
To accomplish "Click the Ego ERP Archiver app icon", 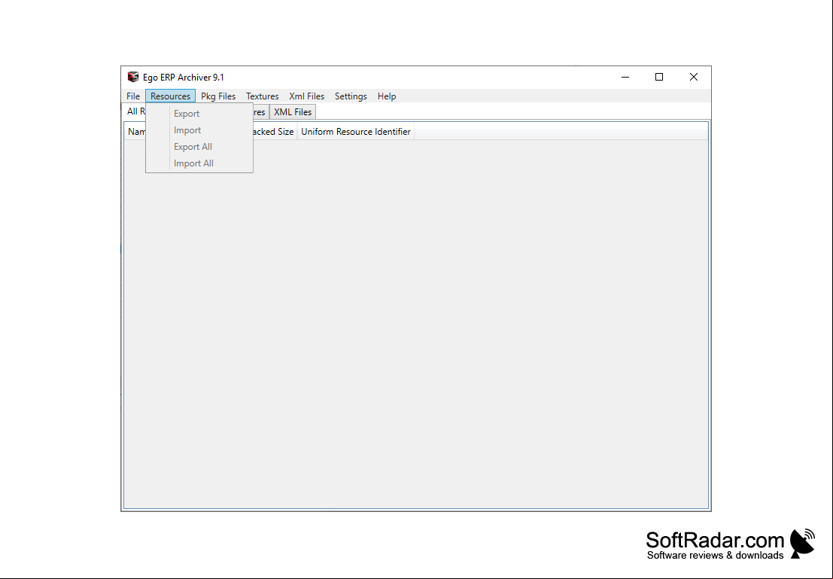I will (x=132, y=77).
